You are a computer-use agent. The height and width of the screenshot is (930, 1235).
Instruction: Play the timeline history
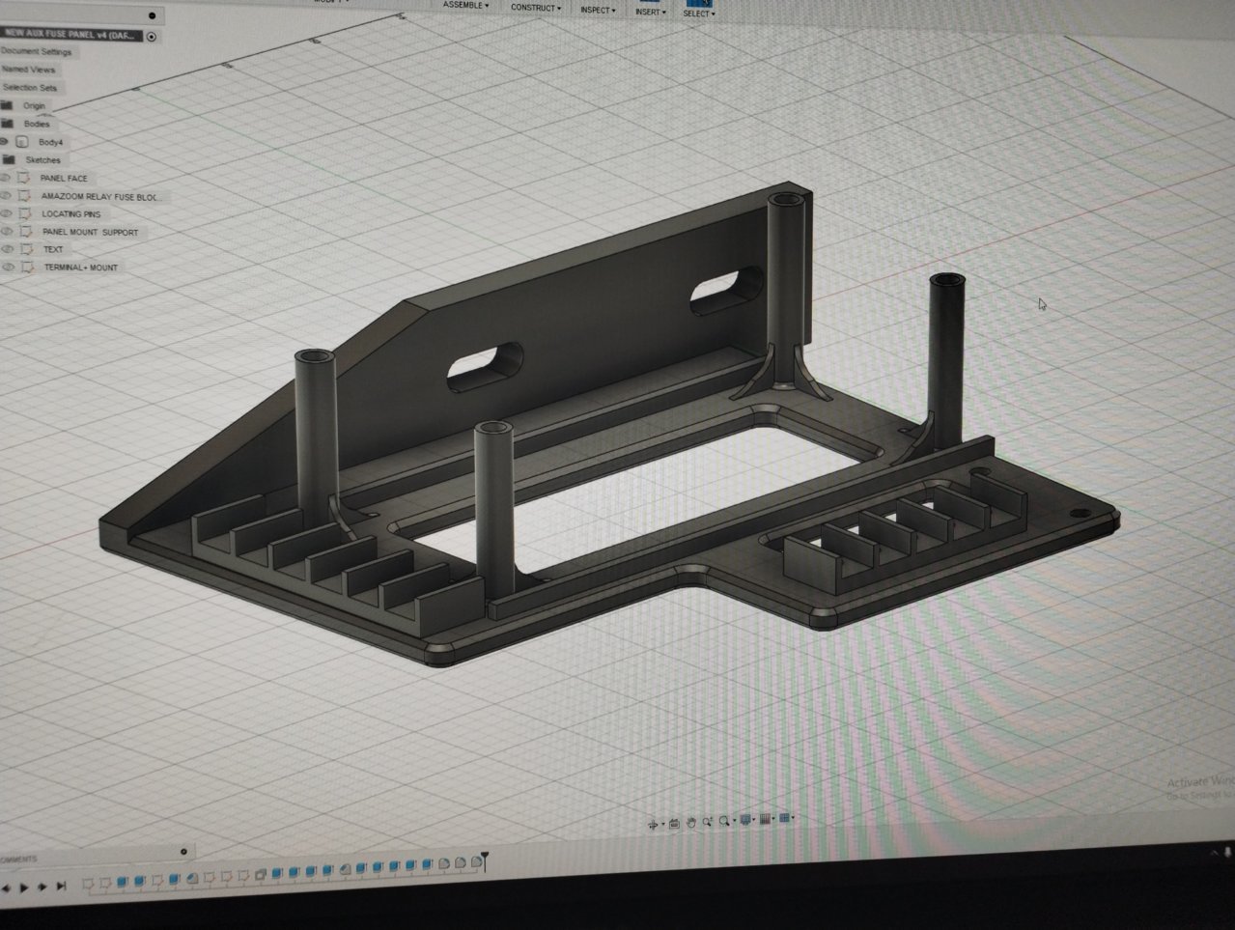tap(24, 888)
